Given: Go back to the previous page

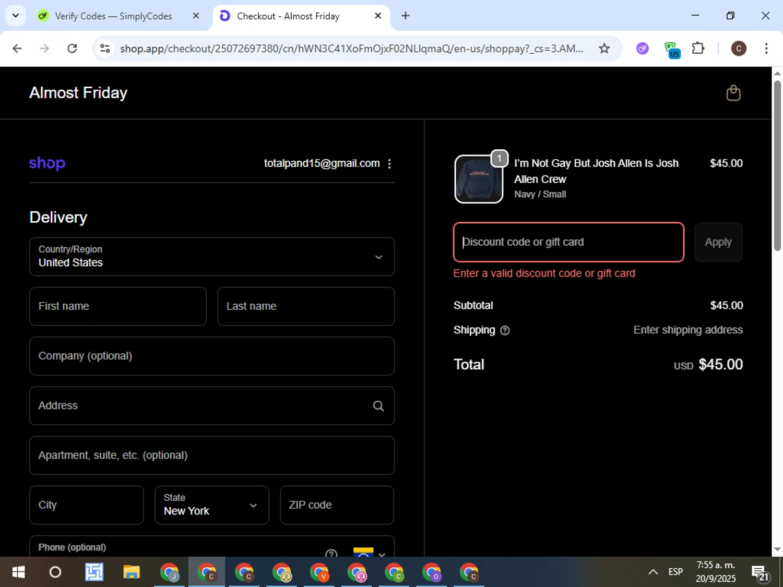Looking at the screenshot, I should pos(17,49).
